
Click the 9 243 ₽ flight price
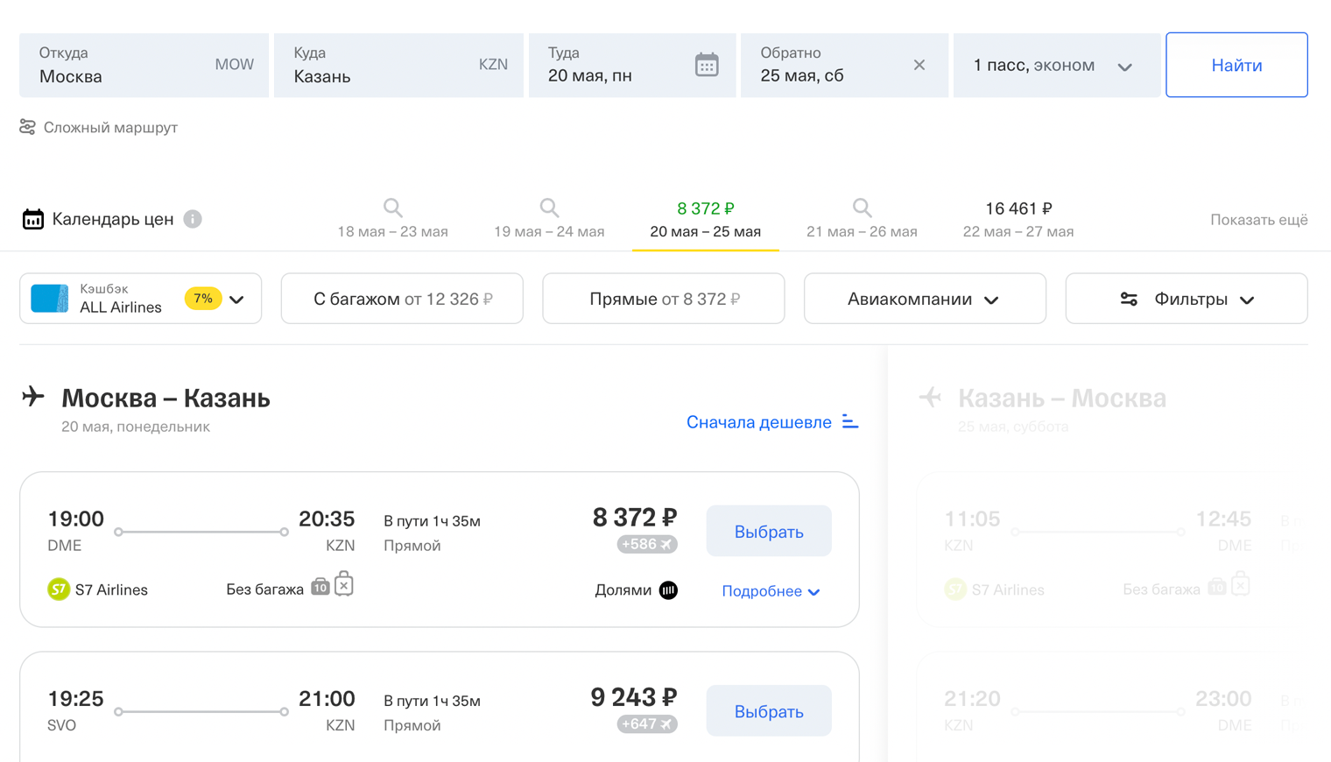pyautogui.click(x=634, y=698)
